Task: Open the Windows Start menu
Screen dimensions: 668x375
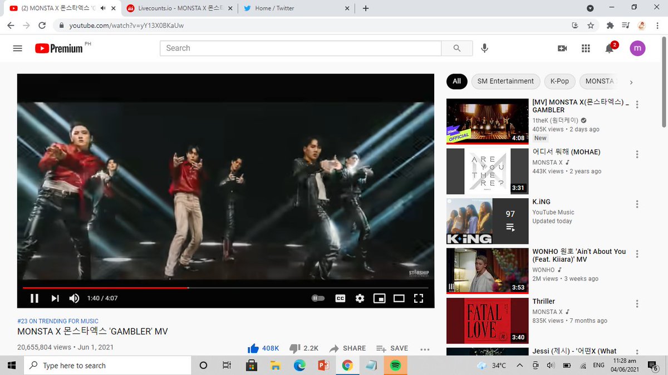Action: (x=12, y=366)
